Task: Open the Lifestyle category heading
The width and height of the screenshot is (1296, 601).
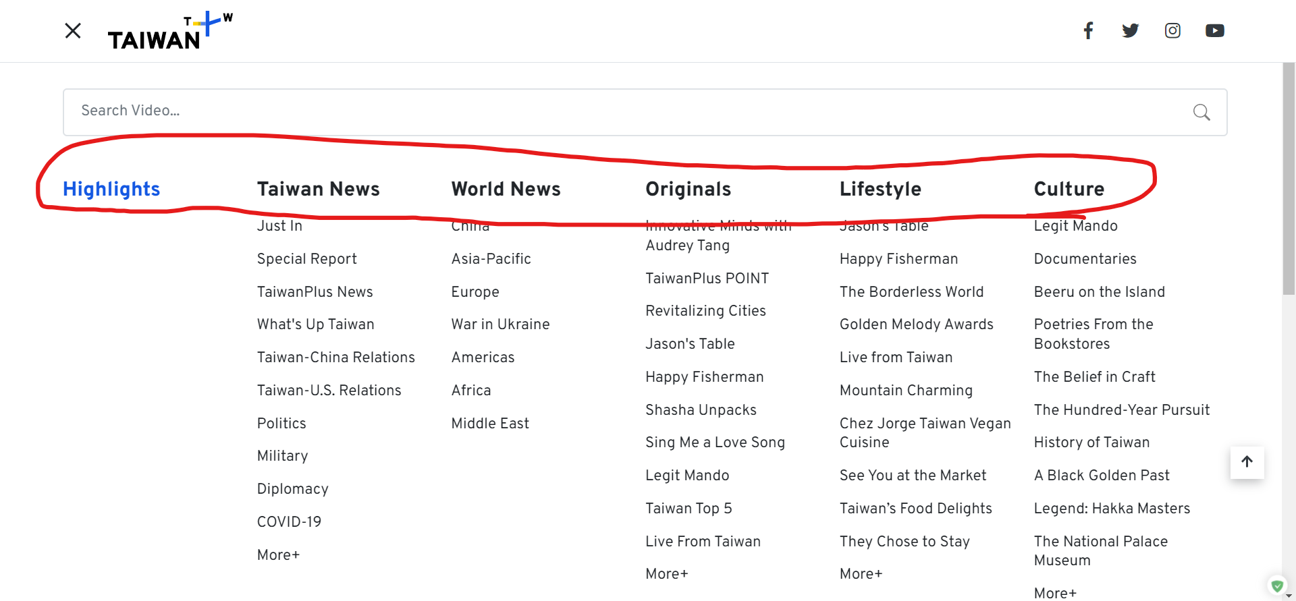Action: click(x=881, y=189)
